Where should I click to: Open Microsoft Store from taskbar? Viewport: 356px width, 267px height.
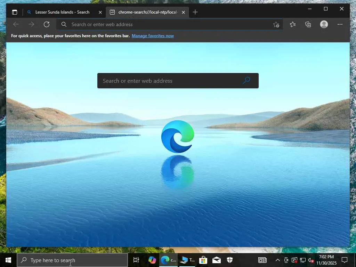(x=203, y=260)
